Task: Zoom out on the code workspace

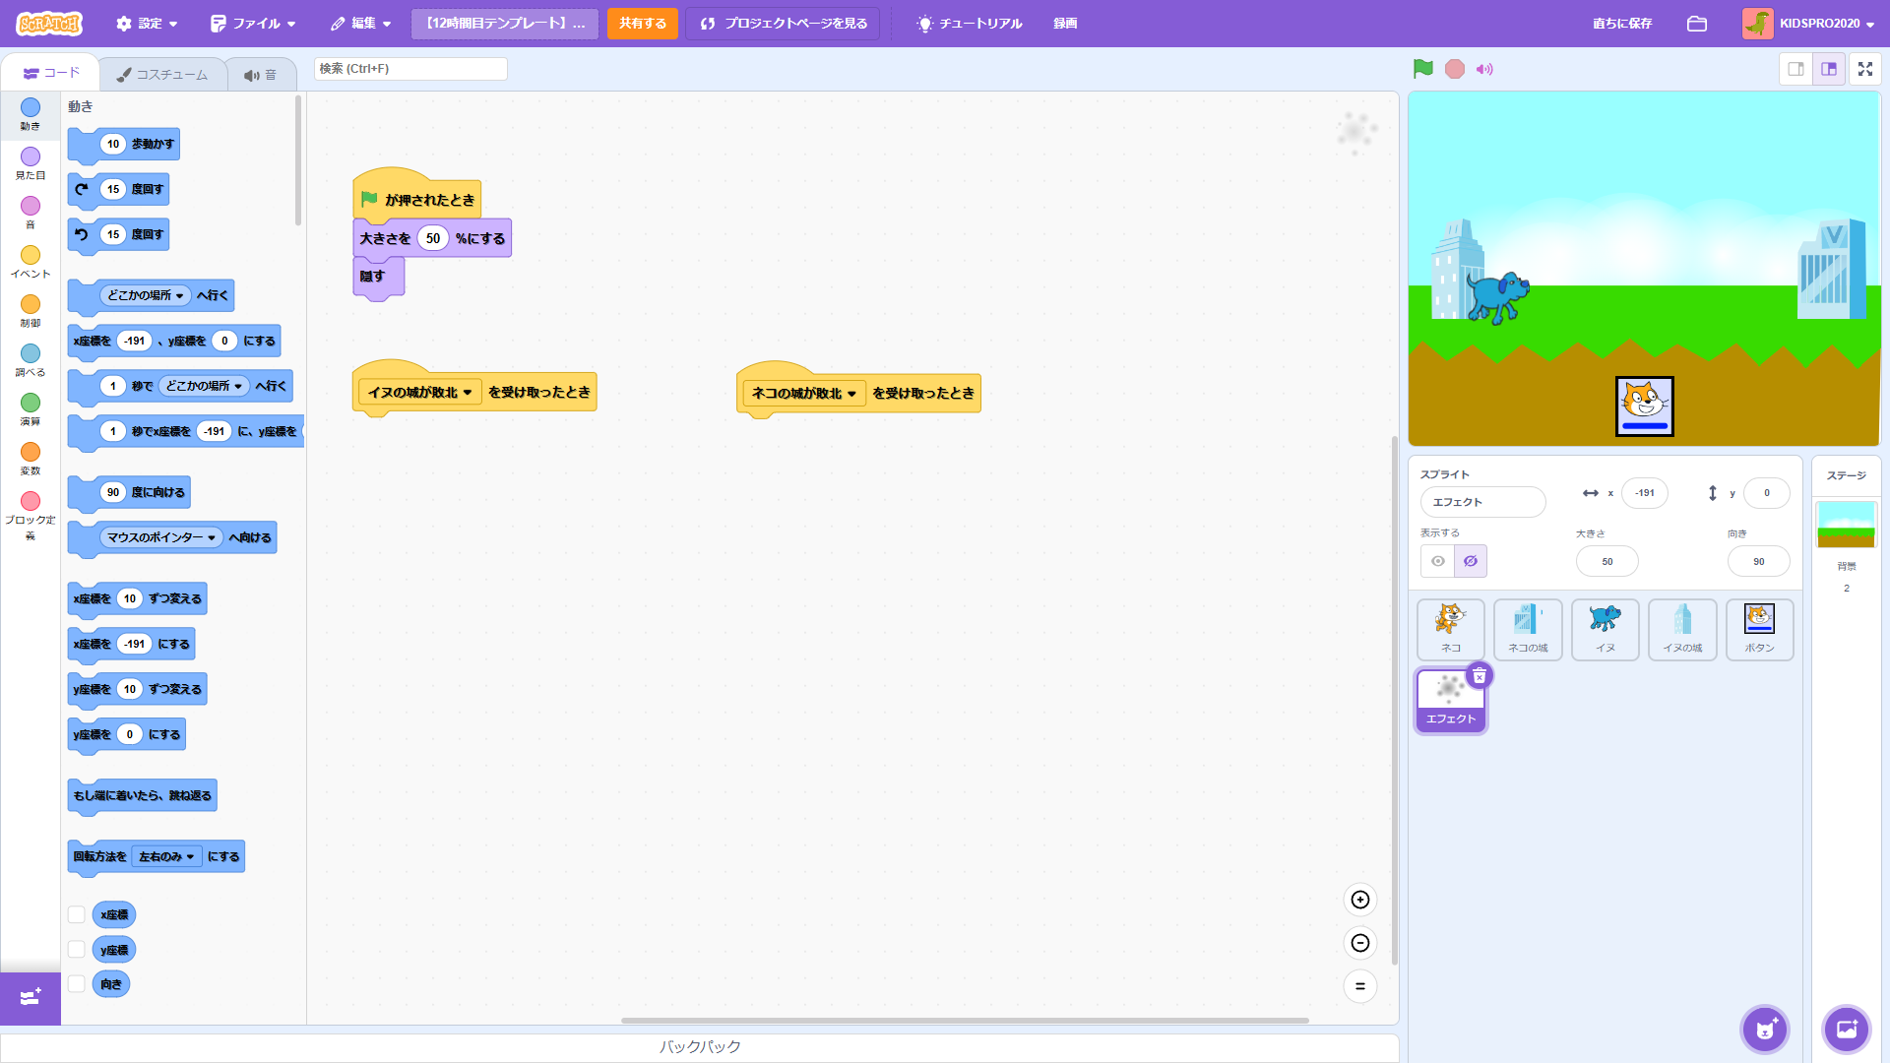Action: click(1359, 943)
